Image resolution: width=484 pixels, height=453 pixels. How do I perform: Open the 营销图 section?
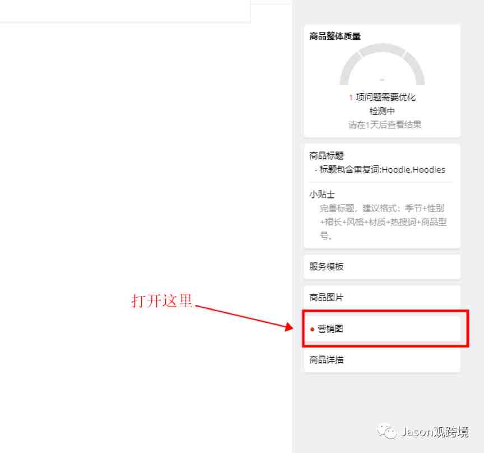click(x=382, y=329)
